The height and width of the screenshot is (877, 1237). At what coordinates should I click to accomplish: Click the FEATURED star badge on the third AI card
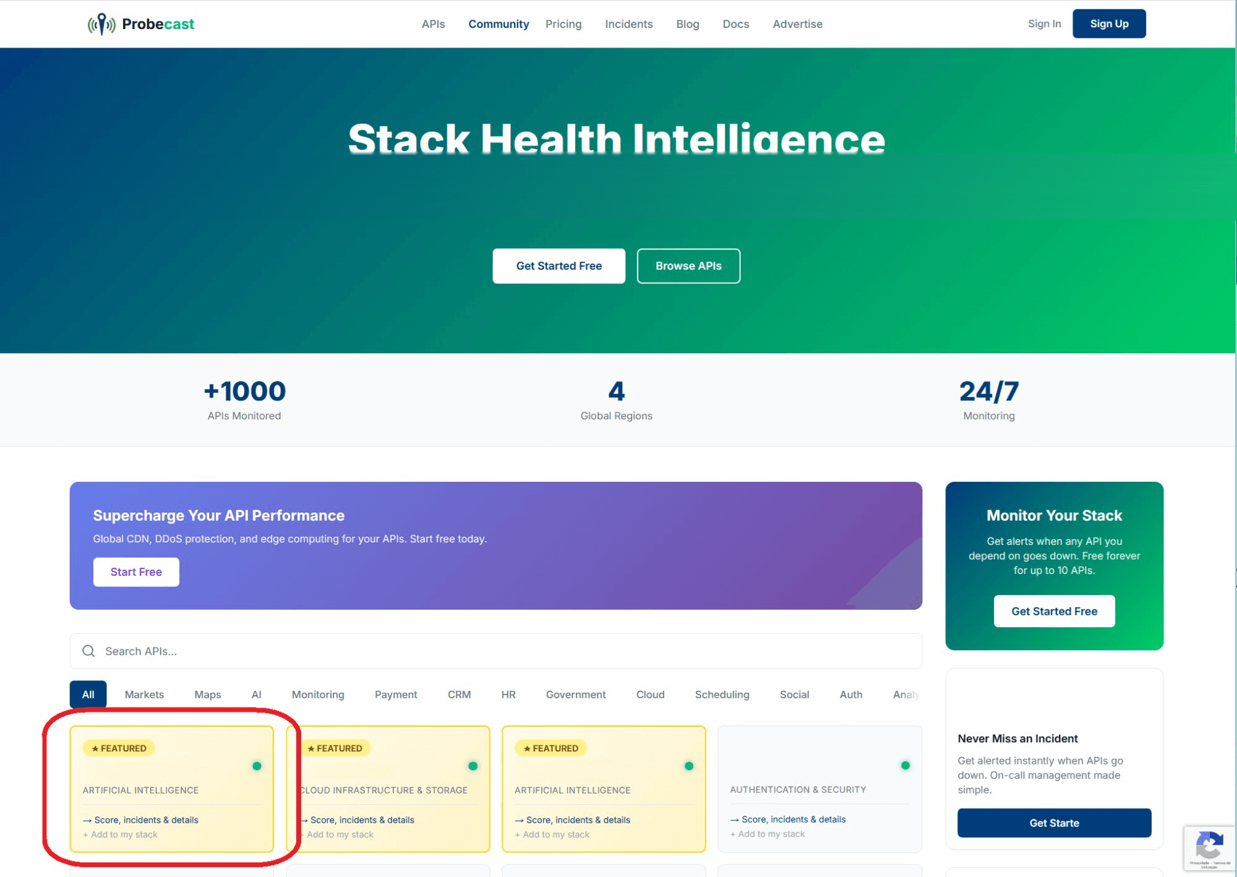(550, 748)
